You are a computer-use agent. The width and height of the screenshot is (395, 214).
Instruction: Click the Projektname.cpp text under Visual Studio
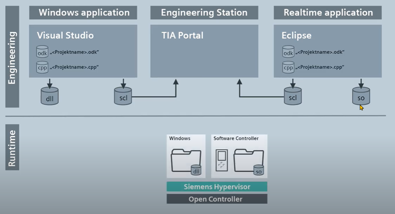pos(74,67)
